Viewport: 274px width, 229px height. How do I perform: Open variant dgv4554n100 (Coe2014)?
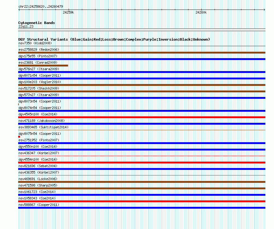[38, 159]
